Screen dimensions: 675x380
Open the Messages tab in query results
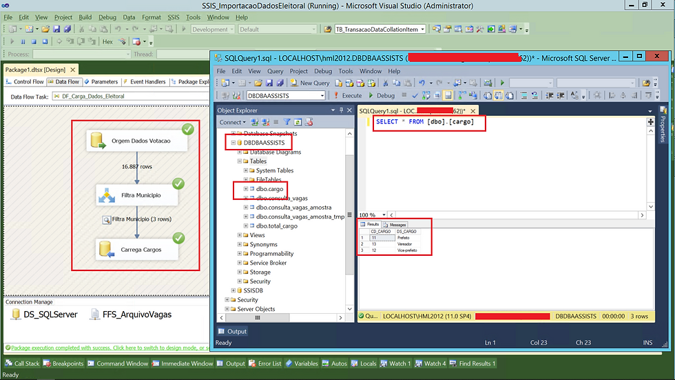[x=395, y=224]
